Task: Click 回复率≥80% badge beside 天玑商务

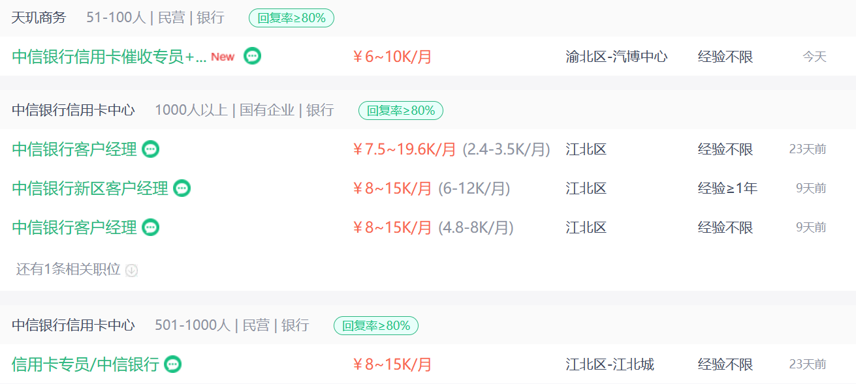Action: pyautogui.click(x=291, y=18)
